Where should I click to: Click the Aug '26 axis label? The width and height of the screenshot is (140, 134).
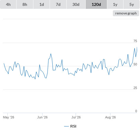(x=110, y=117)
